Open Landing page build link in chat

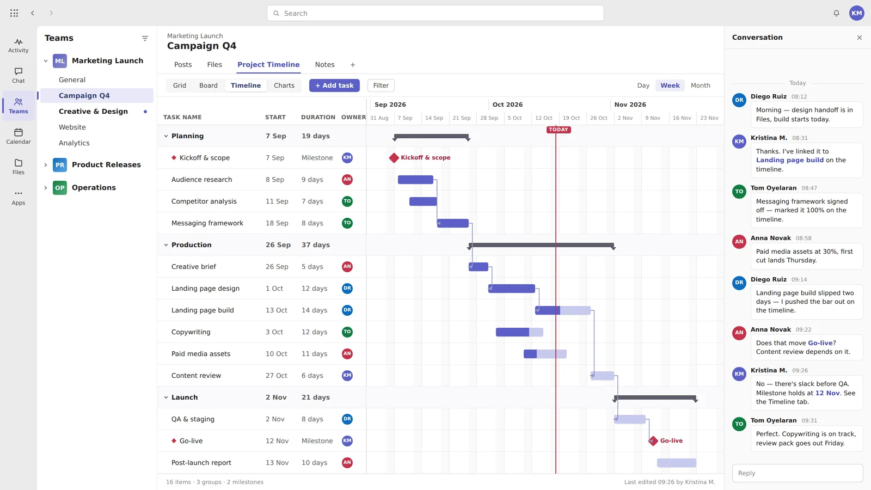tap(790, 160)
